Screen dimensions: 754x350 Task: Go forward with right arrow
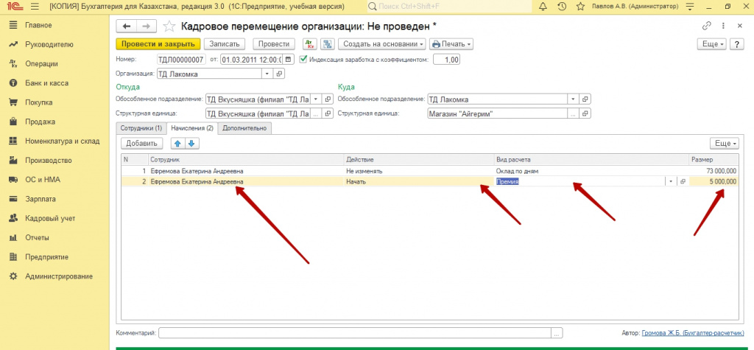pyautogui.click(x=147, y=26)
